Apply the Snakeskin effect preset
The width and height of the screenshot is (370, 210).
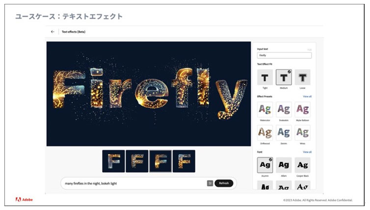click(284, 110)
